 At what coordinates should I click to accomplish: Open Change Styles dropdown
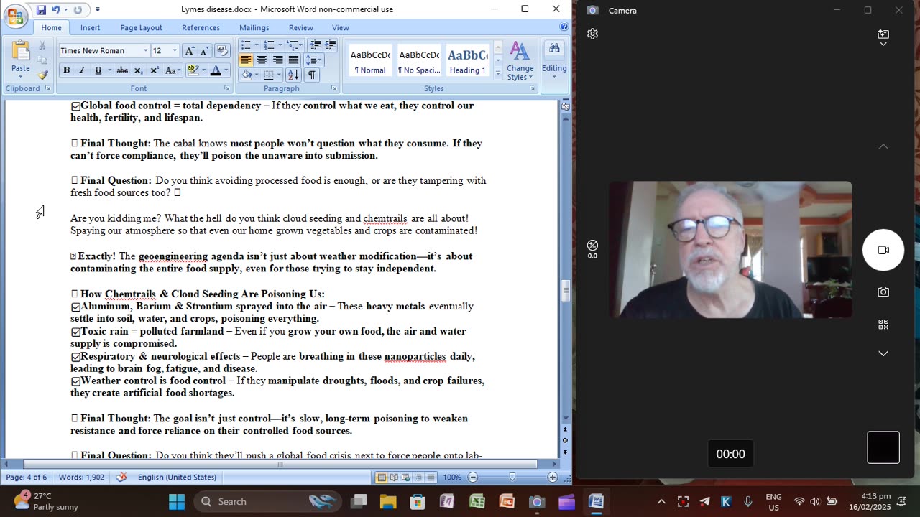[520, 61]
